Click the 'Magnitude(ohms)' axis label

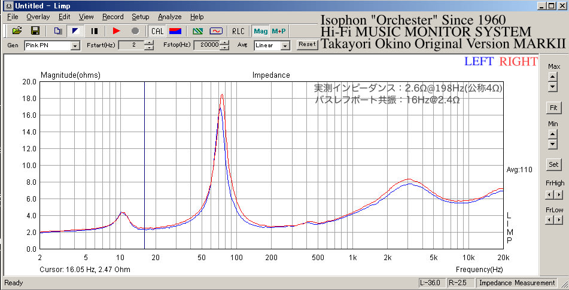pyautogui.click(x=71, y=75)
